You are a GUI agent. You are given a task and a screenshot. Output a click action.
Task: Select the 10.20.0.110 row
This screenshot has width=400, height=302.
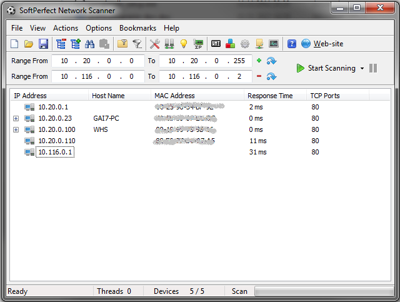[200, 141]
